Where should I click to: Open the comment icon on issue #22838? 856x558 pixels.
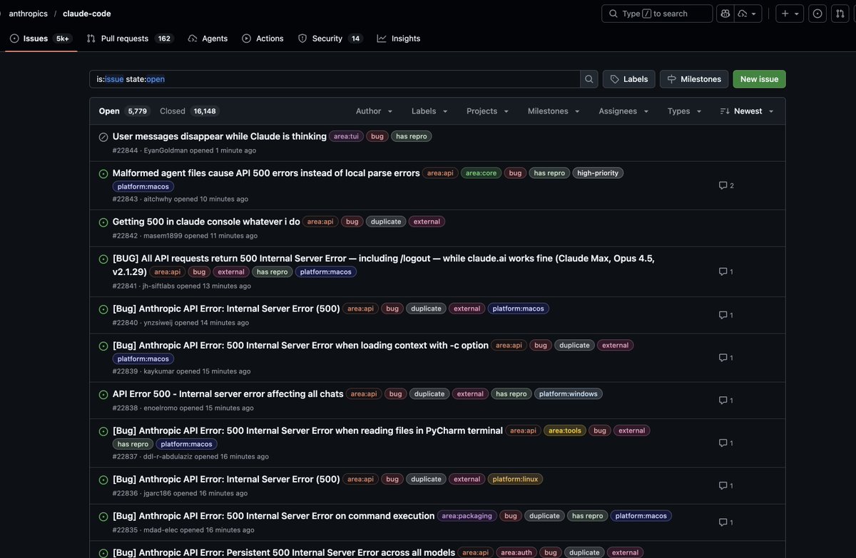(x=726, y=401)
